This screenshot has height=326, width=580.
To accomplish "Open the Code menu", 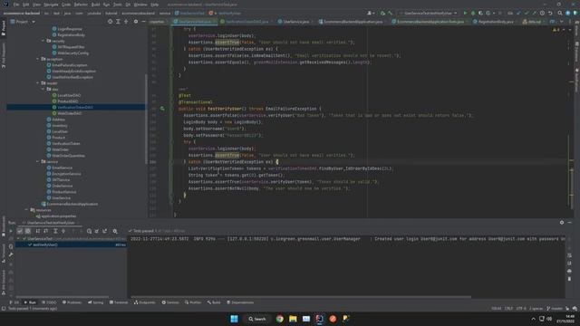I will click(x=66, y=5).
